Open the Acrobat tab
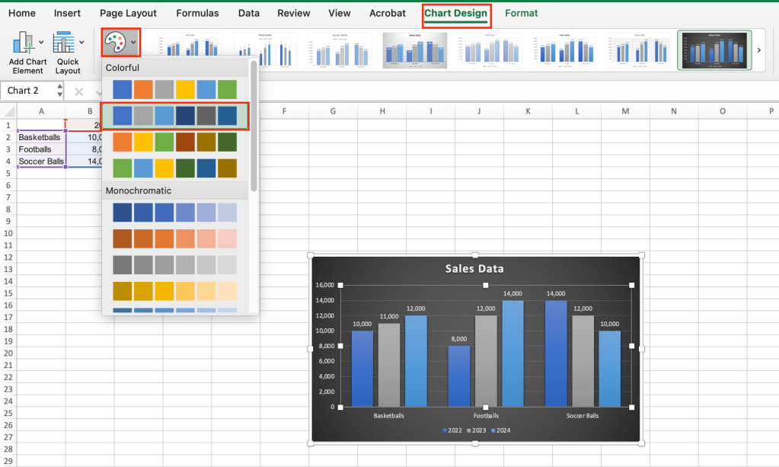The height and width of the screenshot is (467, 779). point(387,14)
